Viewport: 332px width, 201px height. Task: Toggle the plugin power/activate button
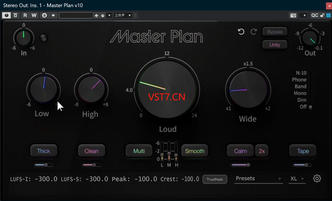click(x=6, y=15)
